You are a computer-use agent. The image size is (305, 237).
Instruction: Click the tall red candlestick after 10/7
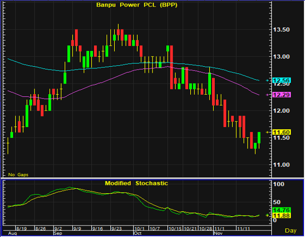tap(172, 67)
